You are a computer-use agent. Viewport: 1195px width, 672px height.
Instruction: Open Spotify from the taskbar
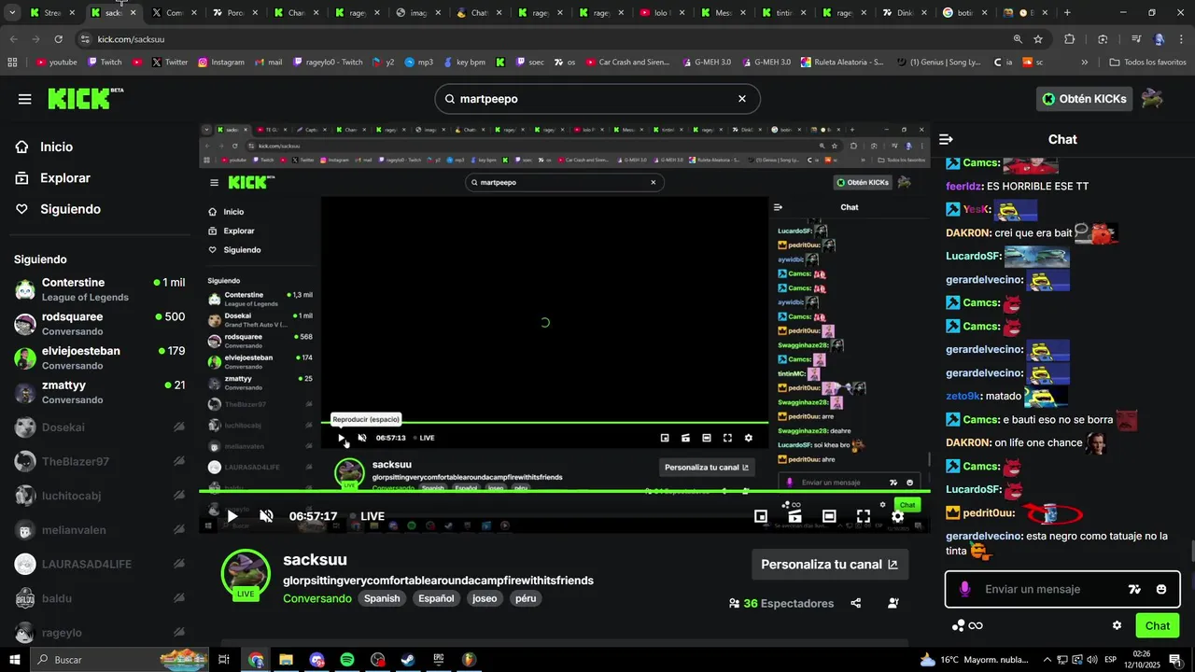pyautogui.click(x=346, y=660)
